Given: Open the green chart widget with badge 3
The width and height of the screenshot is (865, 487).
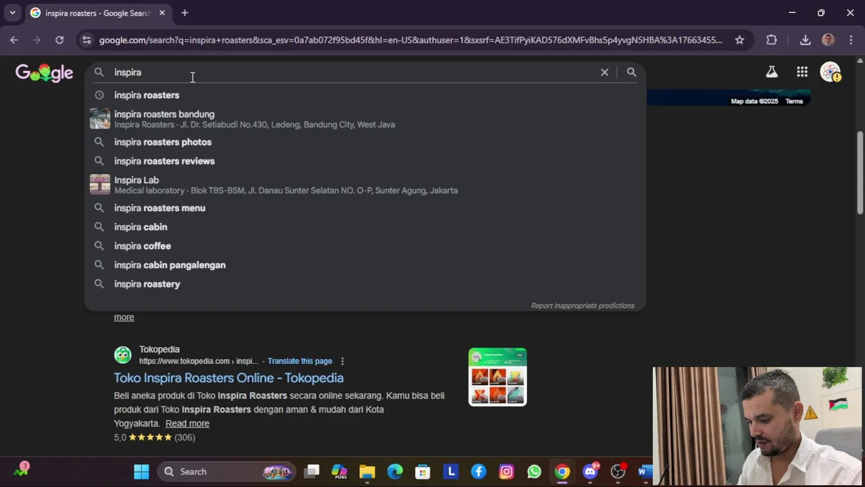Looking at the screenshot, I should [21, 471].
